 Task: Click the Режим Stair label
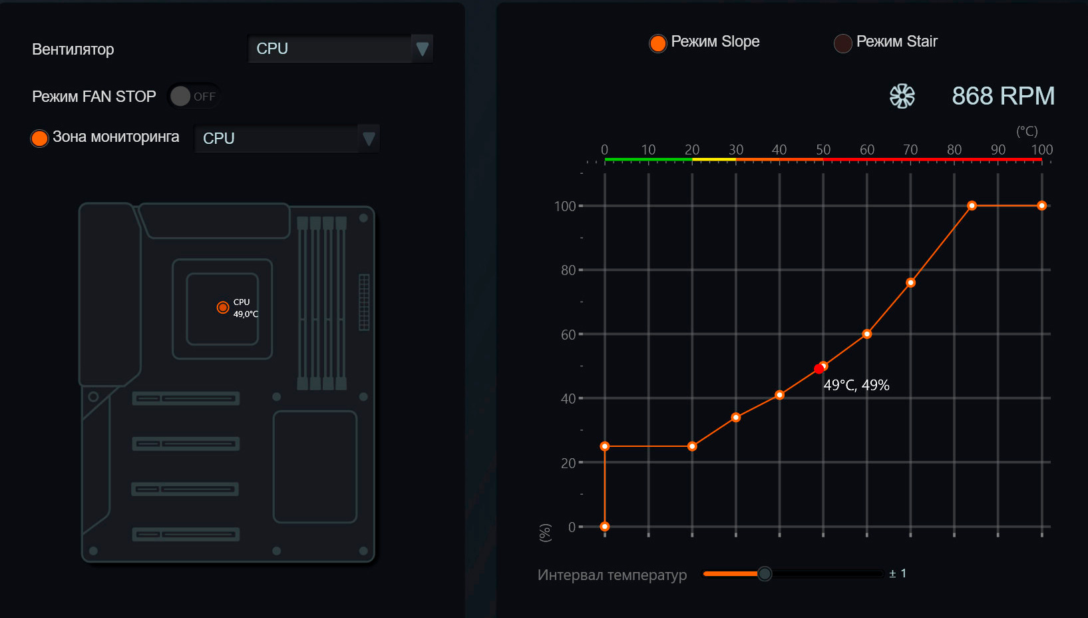tap(896, 41)
